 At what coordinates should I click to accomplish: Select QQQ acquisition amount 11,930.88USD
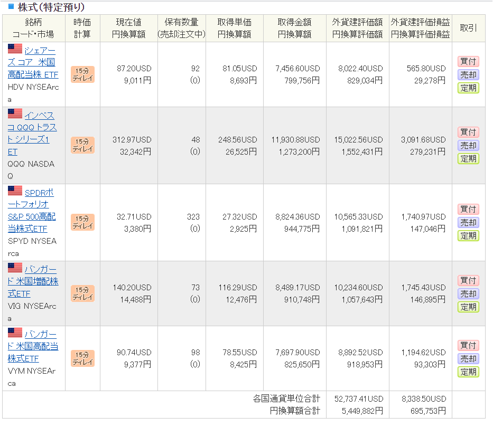[295, 140]
